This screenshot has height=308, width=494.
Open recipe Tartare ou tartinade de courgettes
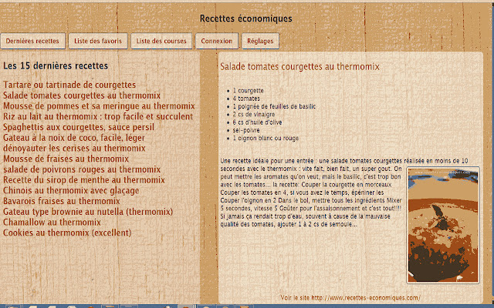coord(69,85)
